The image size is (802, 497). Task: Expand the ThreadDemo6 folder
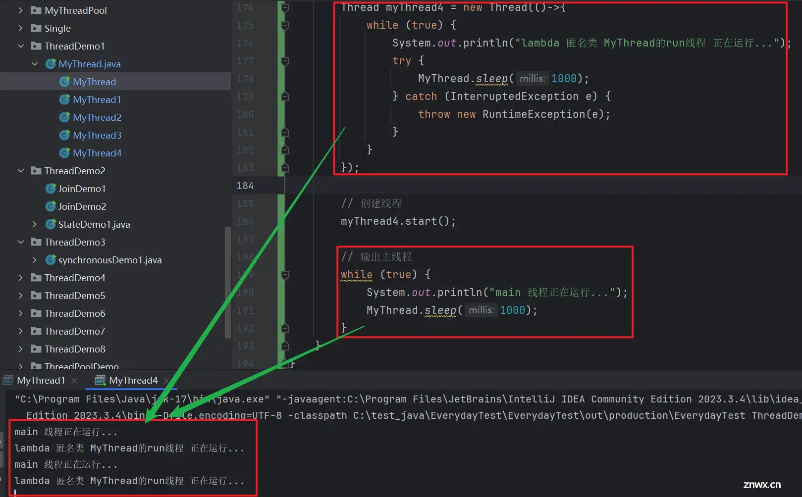point(20,313)
